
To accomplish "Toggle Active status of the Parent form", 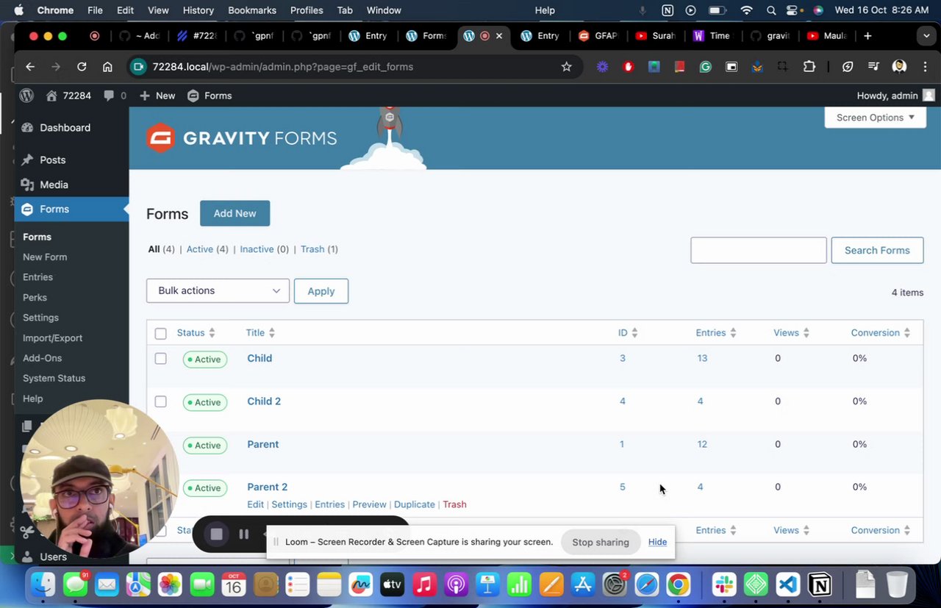I will [204, 446].
